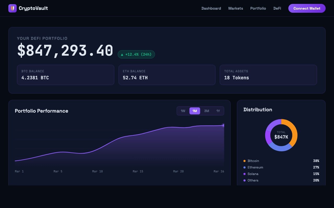This screenshot has width=334, height=208.
Task: Navigate to the Markets section
Action: pos(236,8)
